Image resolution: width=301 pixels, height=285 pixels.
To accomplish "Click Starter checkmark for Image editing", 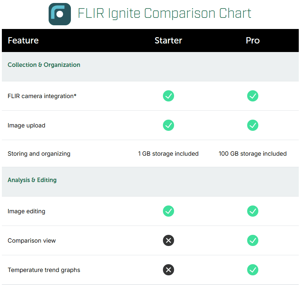I will pyautogui.click(x=169, y=211).
